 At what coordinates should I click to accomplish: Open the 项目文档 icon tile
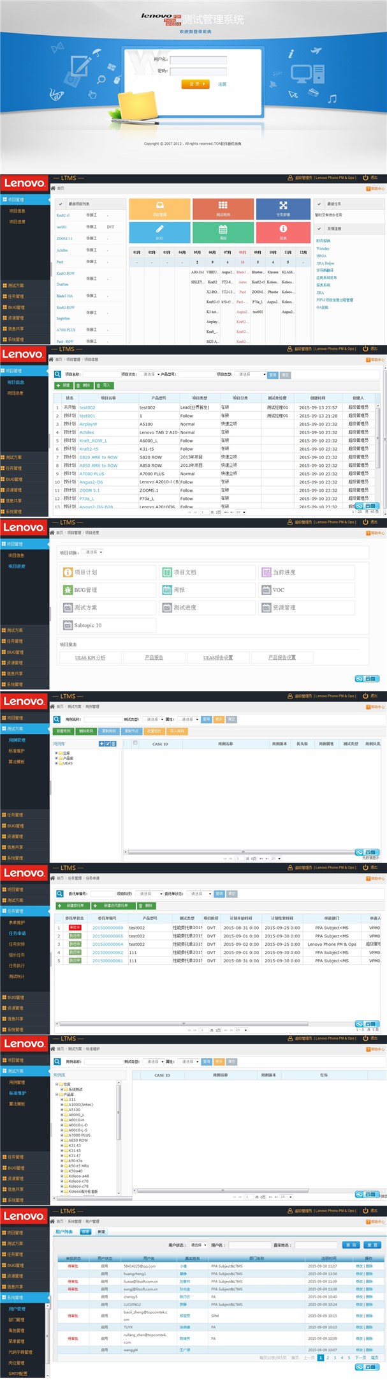207,572
